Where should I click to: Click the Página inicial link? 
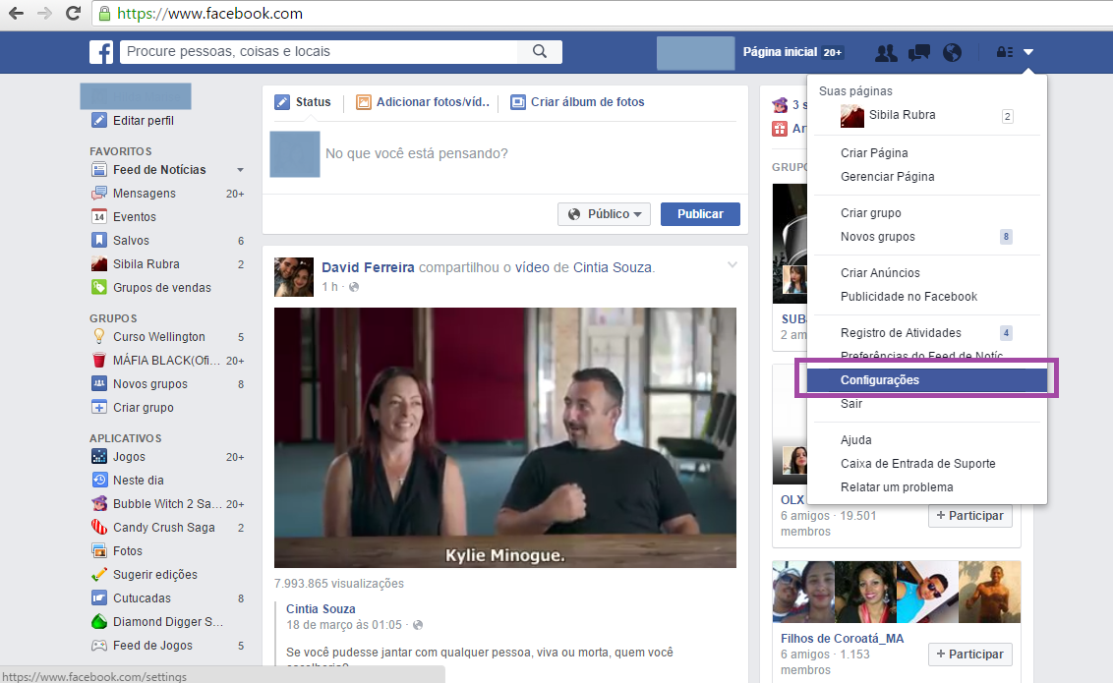tap(780, 52)
